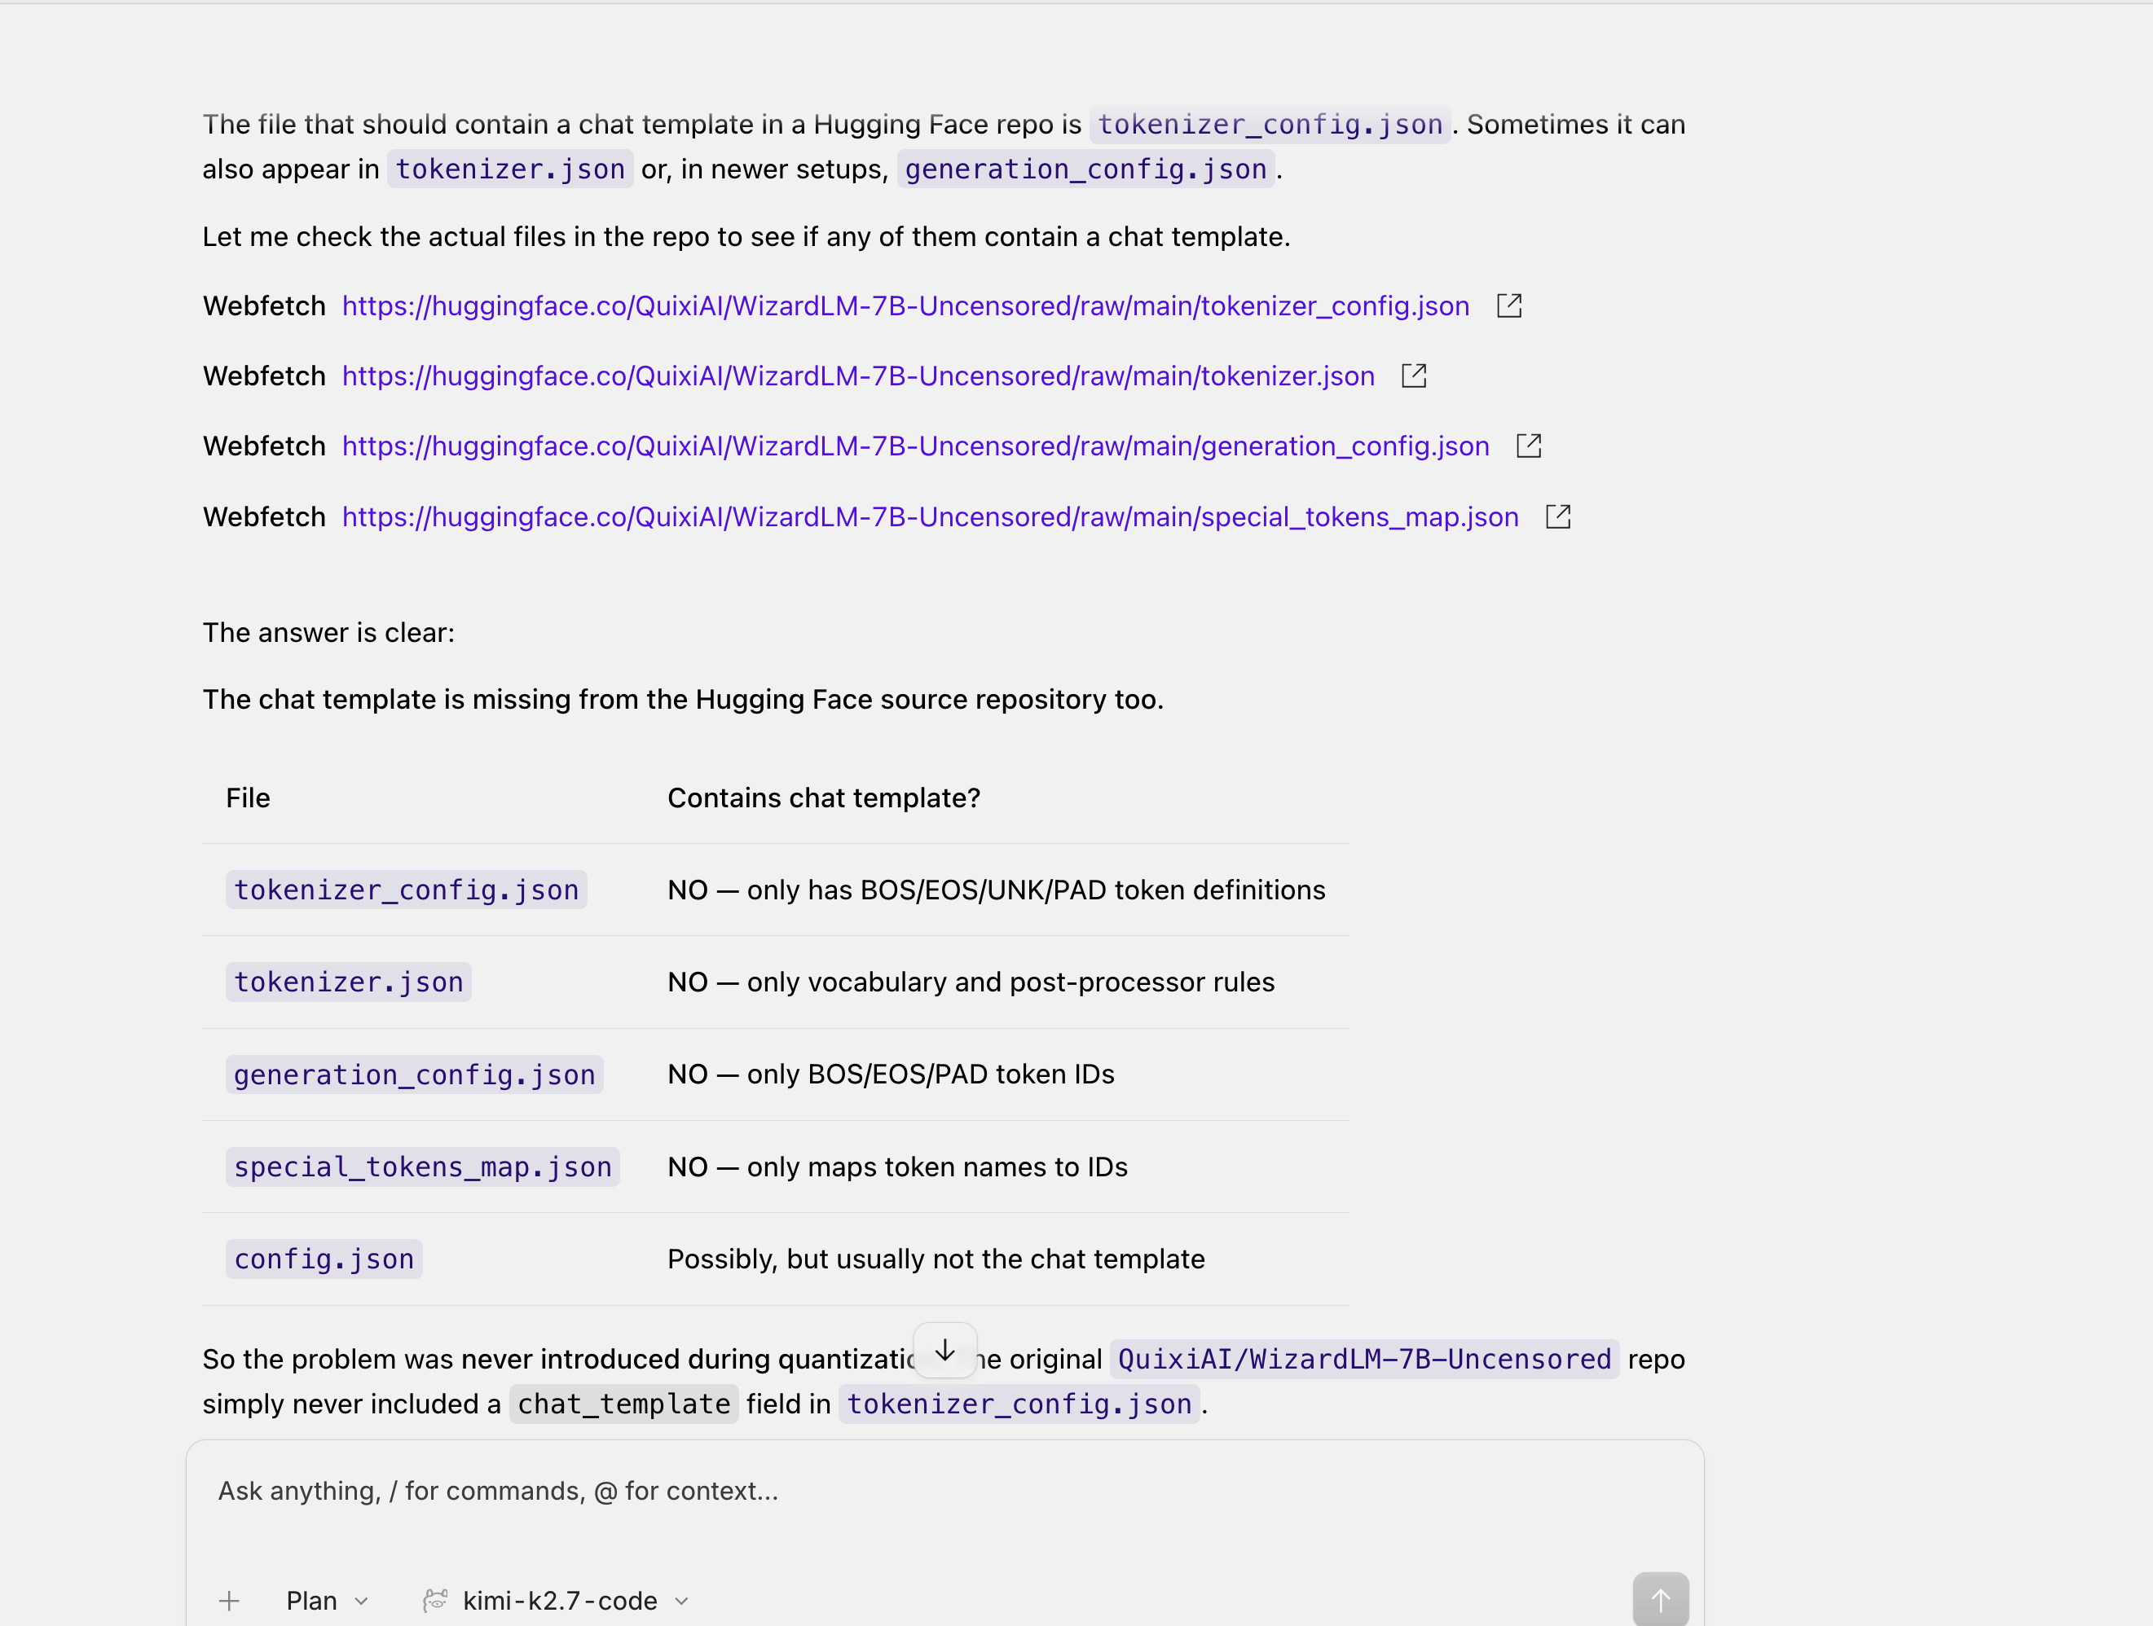Click the scroll-to-bottom arrow button
2153x1626 pixels.
coord(945,1351)
